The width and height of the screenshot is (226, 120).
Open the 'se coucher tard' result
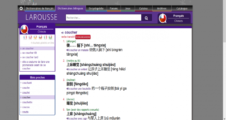click(30, 57)
